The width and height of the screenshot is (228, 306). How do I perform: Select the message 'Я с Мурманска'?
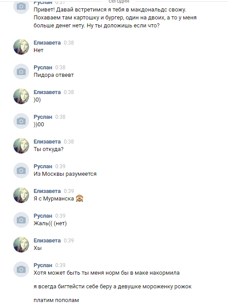53,198
